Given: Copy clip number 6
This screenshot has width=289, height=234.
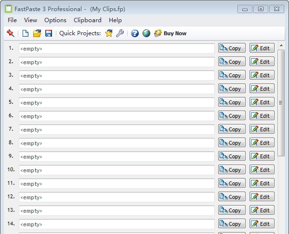Looking at the screenshot, I should pos(232,115).
